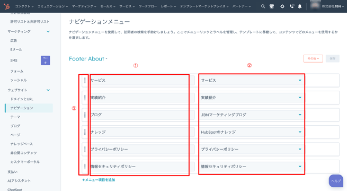Open the HubSpotのナレッジ link dropdown
This screenshot has height=191, width=347.
pos(252,132)
